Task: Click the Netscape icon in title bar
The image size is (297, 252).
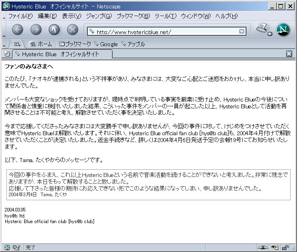Action: [6, 6]
